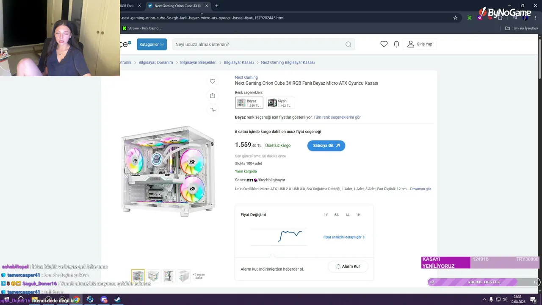
Task: Add product to favorites with the heart icon
Action: [213, 81]
